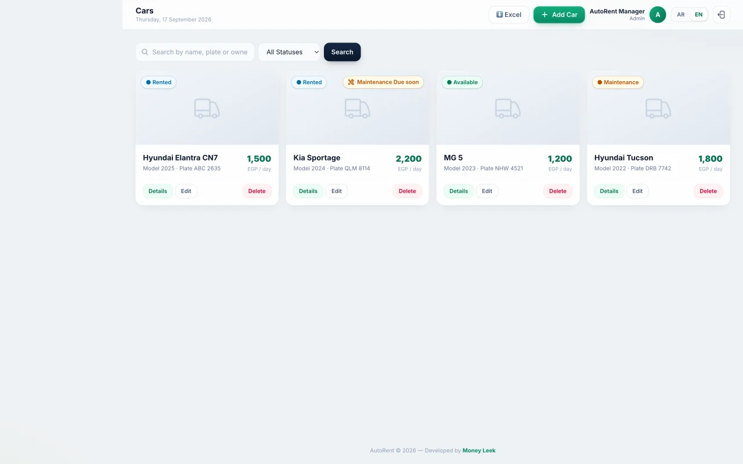
Task: Click the Hyundai Tucson car placeholder image
Action: pyautogui.click(x=658, y=108)
